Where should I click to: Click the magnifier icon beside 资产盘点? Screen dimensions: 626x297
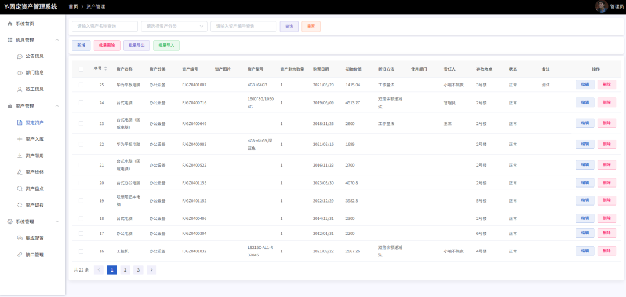[x=20, y=189]
